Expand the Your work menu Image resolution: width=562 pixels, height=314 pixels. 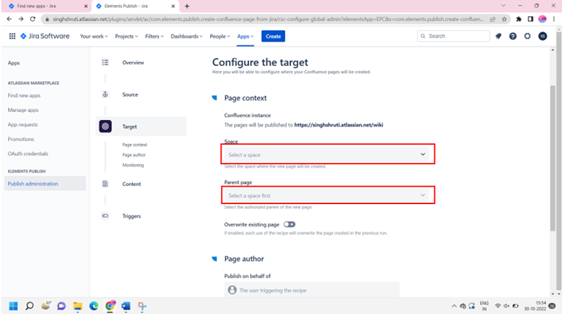click(x=93, y=36)
